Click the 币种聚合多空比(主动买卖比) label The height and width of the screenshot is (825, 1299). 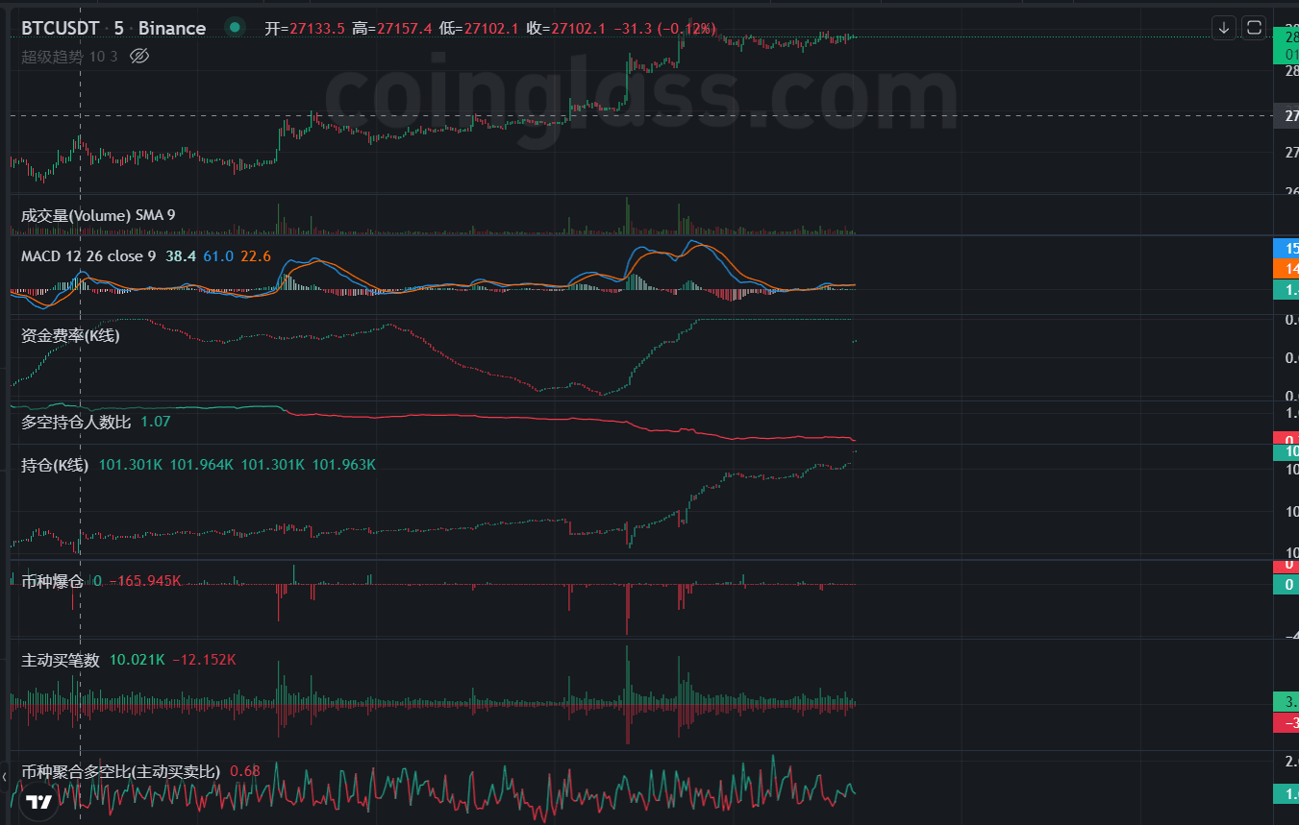pos(121,771)
